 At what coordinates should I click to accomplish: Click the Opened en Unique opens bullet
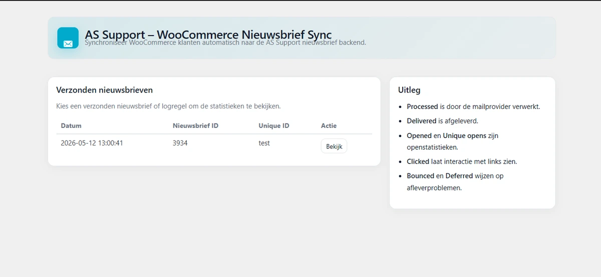453,141
